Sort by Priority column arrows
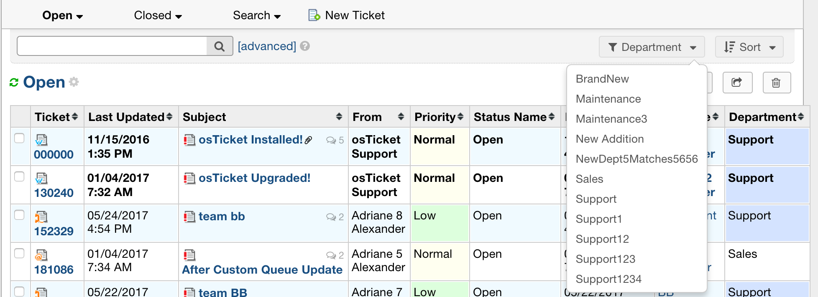Image resolution: width=818 pixels, height=297 pixels. (x=460, y=117)
